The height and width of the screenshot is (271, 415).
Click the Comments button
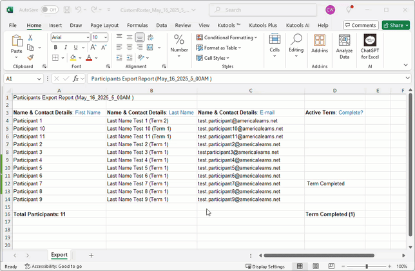pyautogui.click(x=360, y=25)
